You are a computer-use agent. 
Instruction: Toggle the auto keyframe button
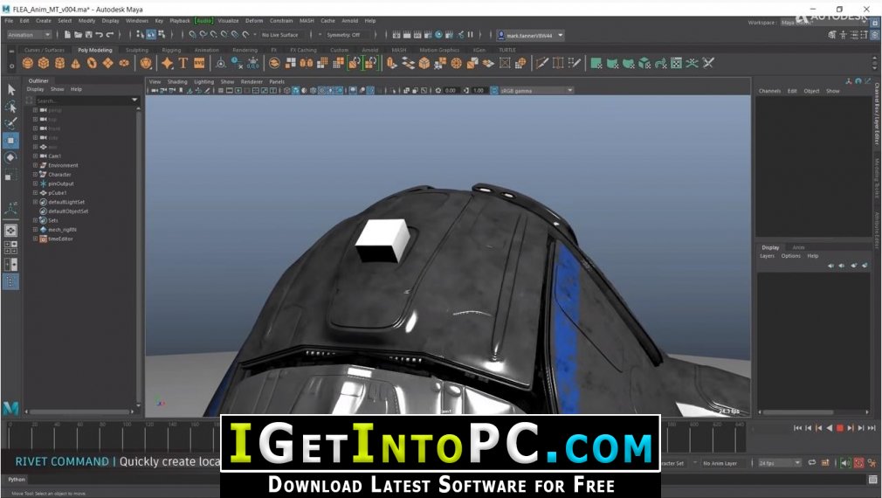858,462
